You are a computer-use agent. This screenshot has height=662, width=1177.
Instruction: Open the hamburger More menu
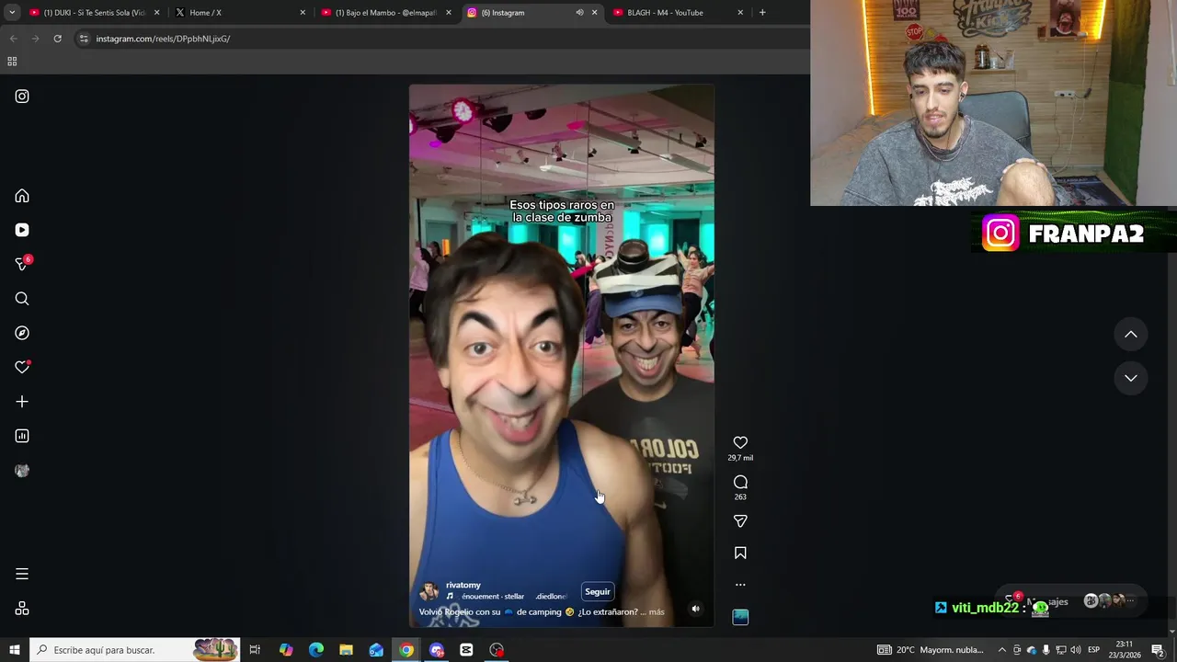click(22, 574)
